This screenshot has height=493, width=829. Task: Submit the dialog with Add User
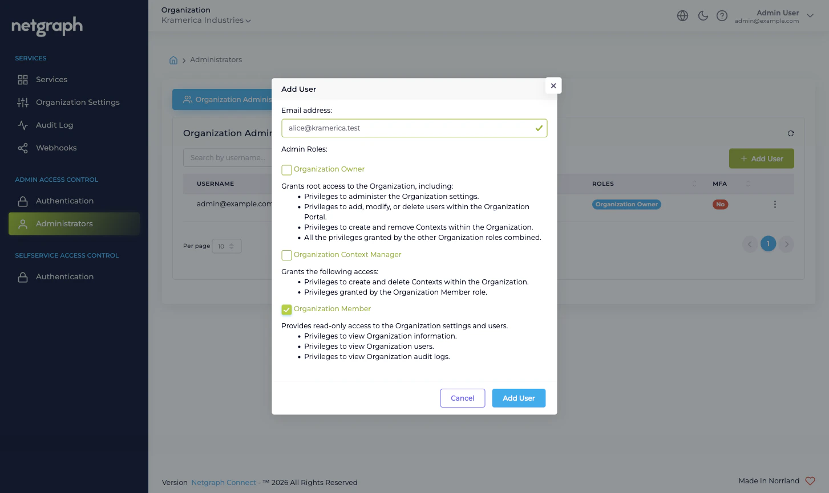518,398
